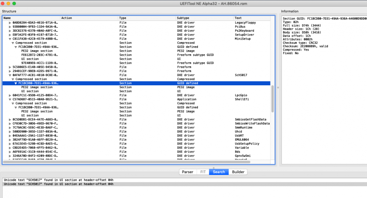
Task: Expand the Bds file A6F691AC
Action: pyautogui.click(x=10, y=152)
